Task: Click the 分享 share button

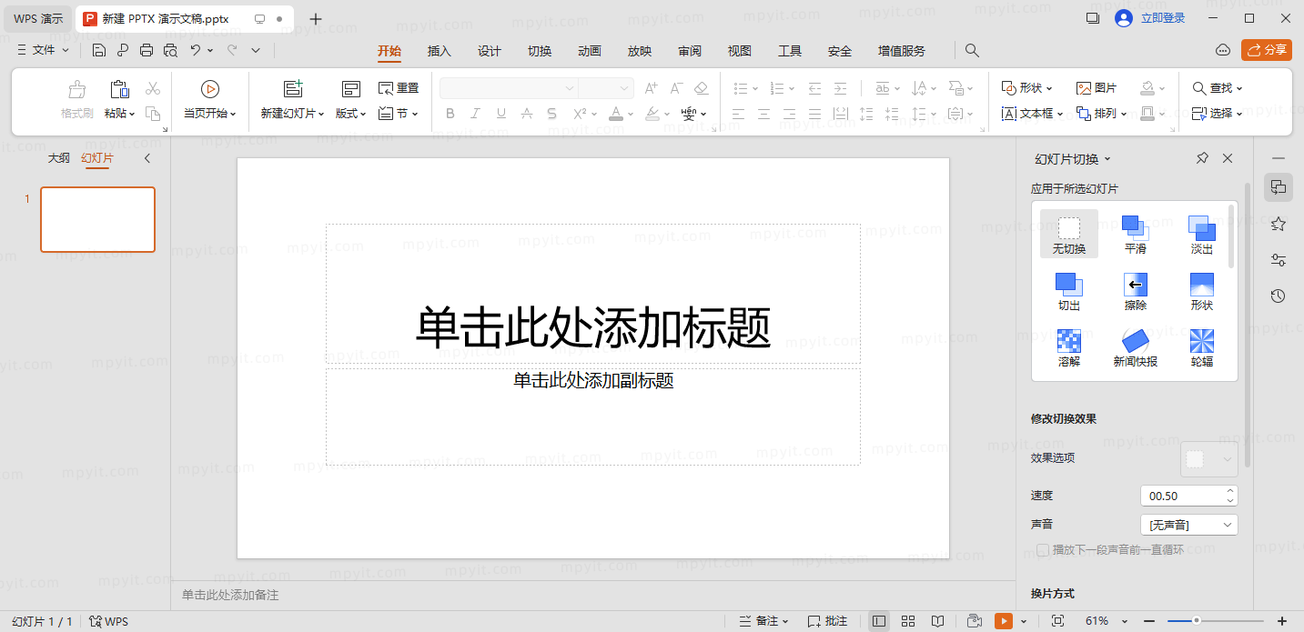Action: [x=1267, y=50]
